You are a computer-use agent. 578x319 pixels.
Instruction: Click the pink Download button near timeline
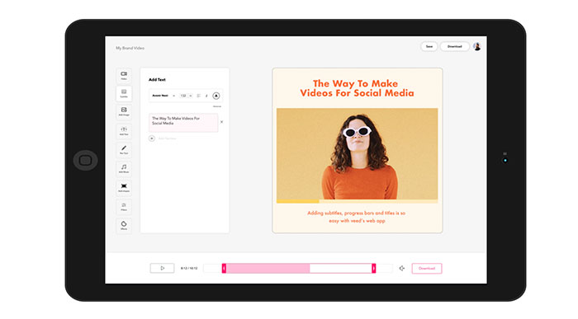tap(427, 268)
